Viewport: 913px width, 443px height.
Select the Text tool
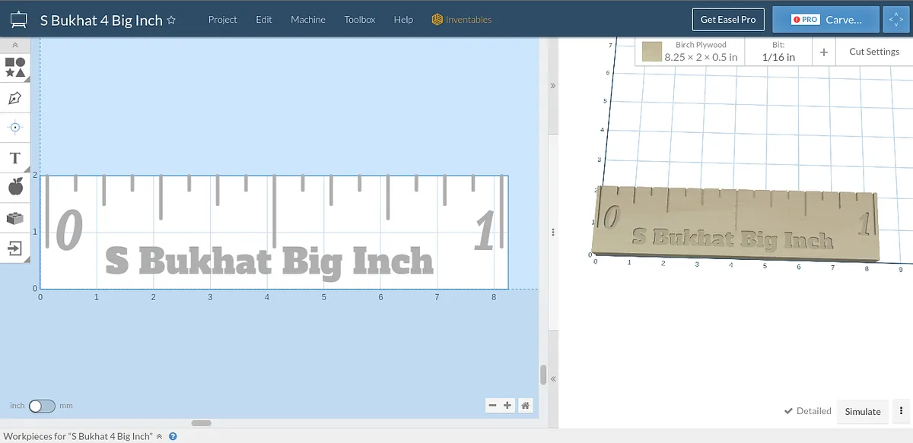14,158
